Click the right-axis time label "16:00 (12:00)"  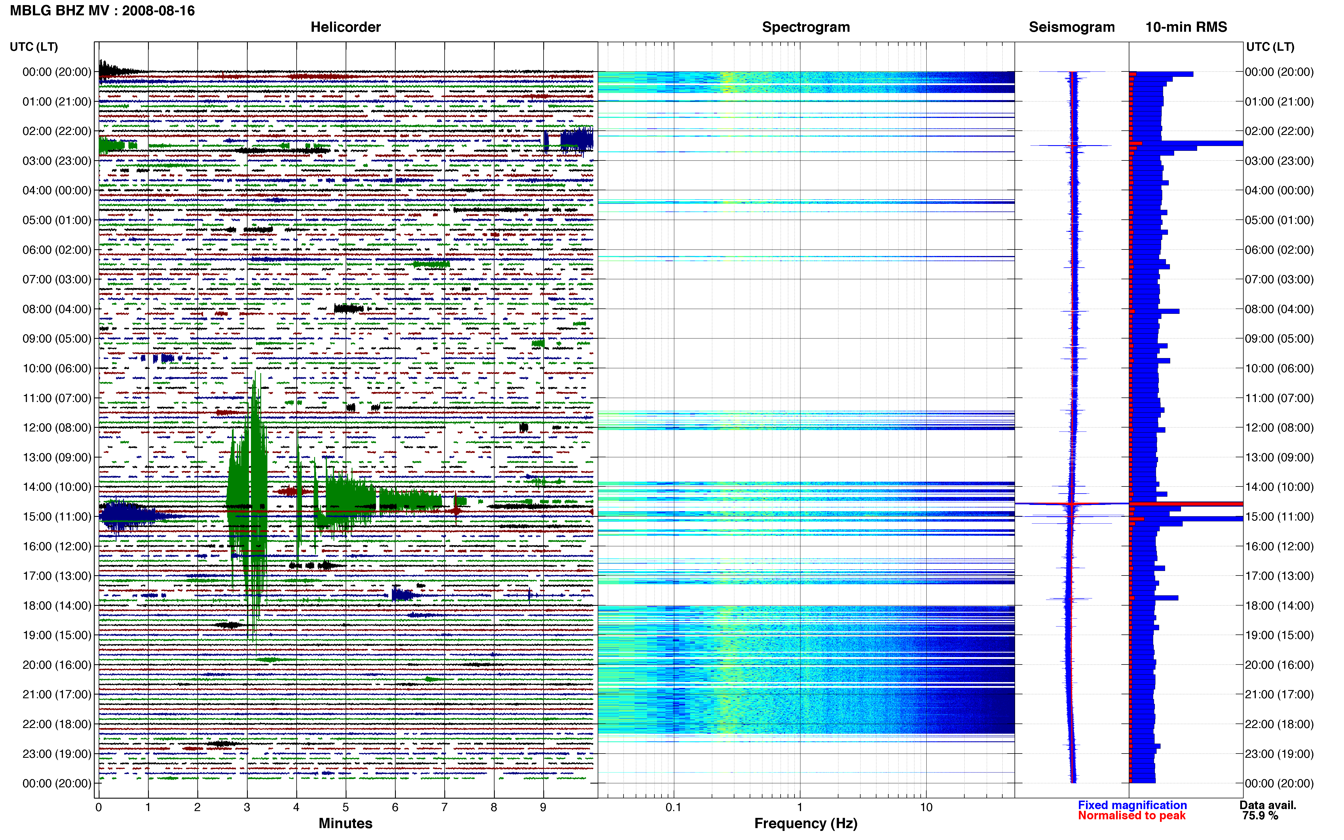click(x=1279, y=546)
